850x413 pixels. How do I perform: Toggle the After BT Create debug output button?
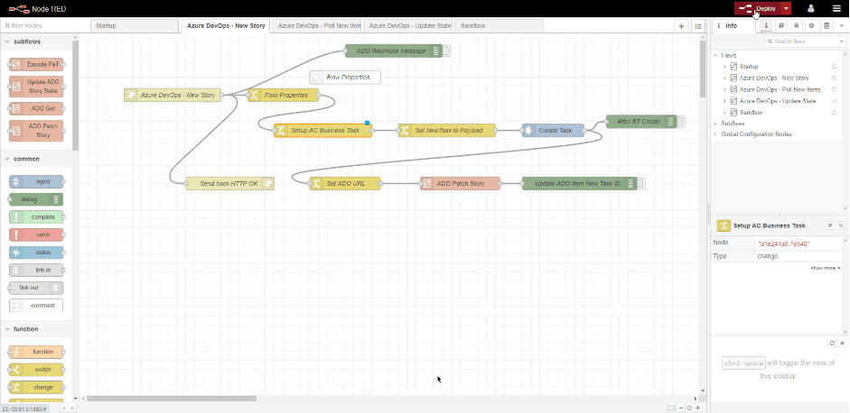tap(681, 122)
